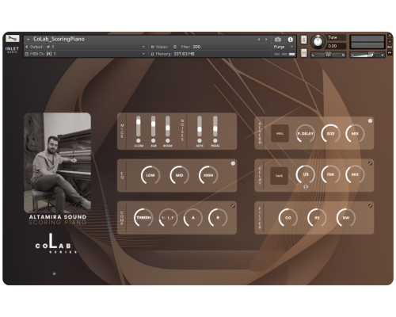Toggle the EQ power button
This screenshot has width=396, height=317.
[x=233, y=163]
